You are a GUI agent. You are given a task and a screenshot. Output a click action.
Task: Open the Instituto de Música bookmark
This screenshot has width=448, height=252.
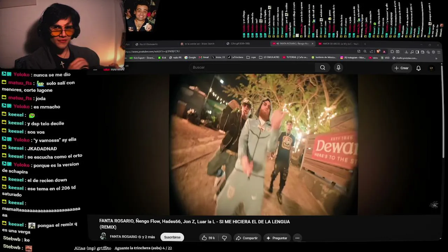324,57
